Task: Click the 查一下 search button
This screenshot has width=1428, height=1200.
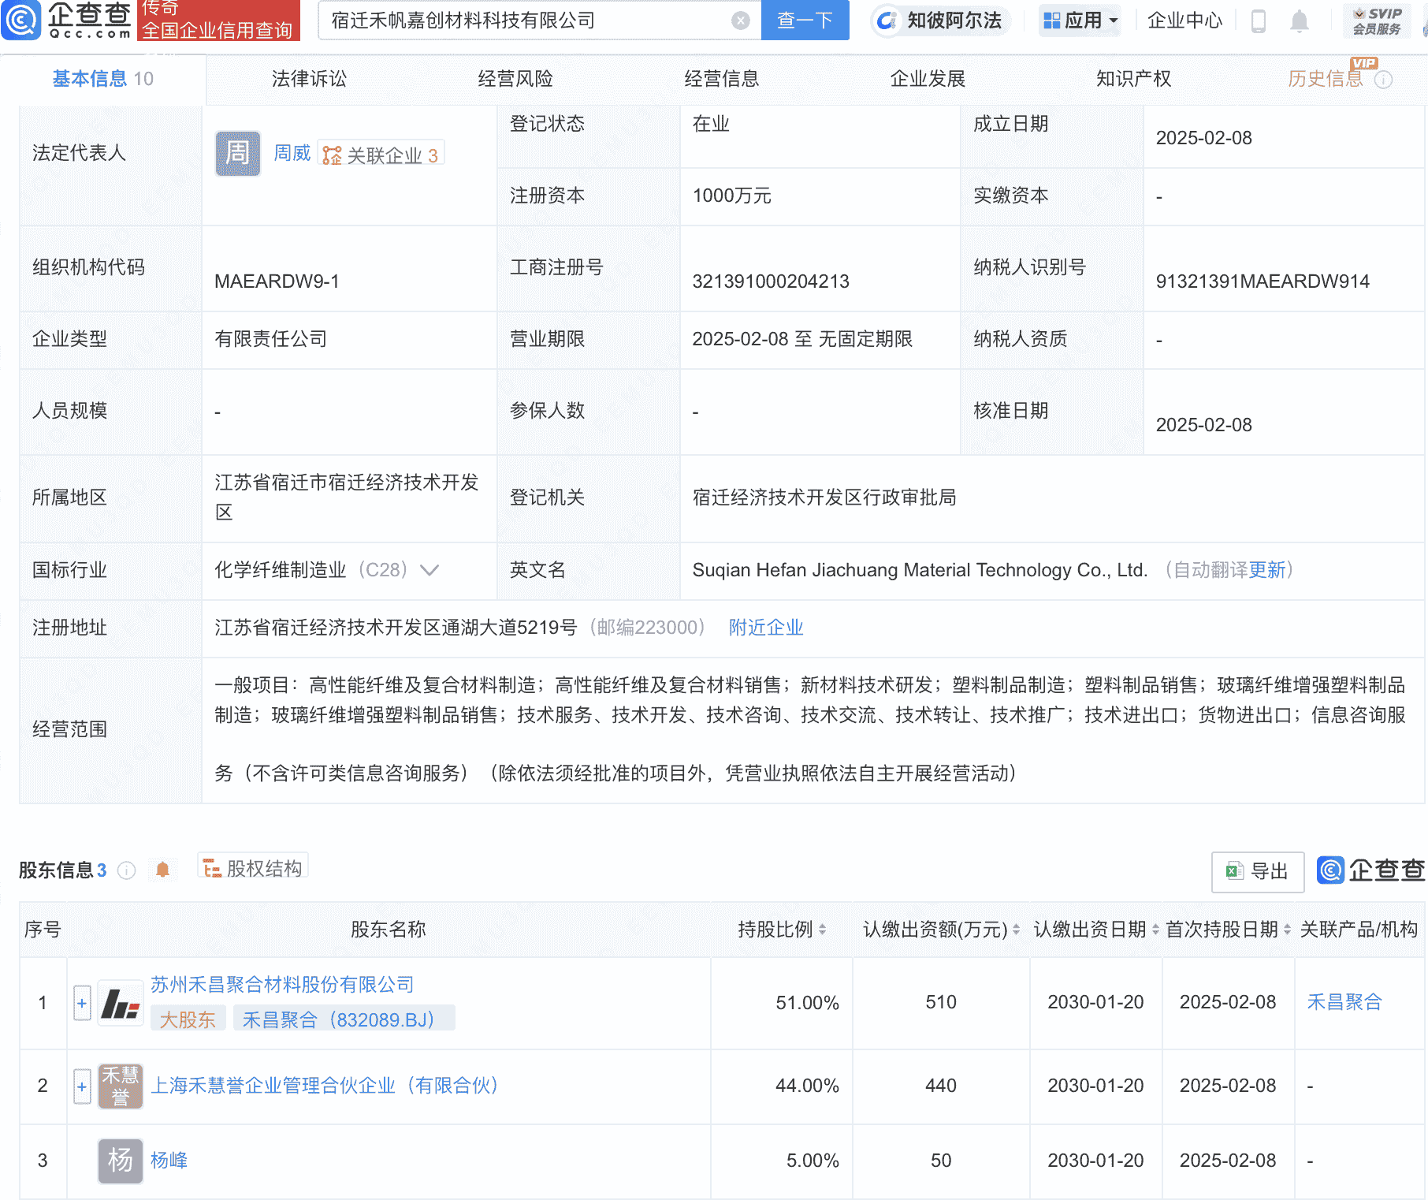Action: tap(804, 20)
